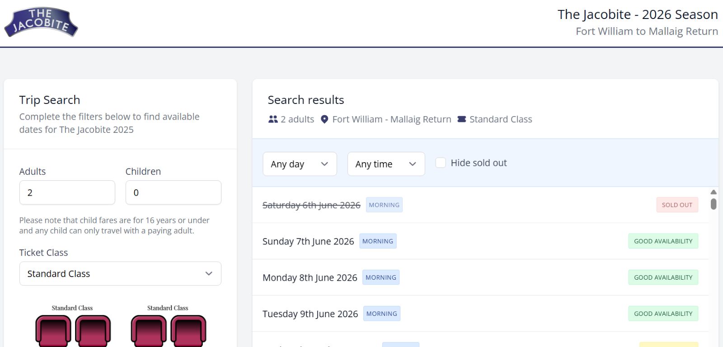
Task: Click The Jacobite logo
Action: [x=41, y=22]
